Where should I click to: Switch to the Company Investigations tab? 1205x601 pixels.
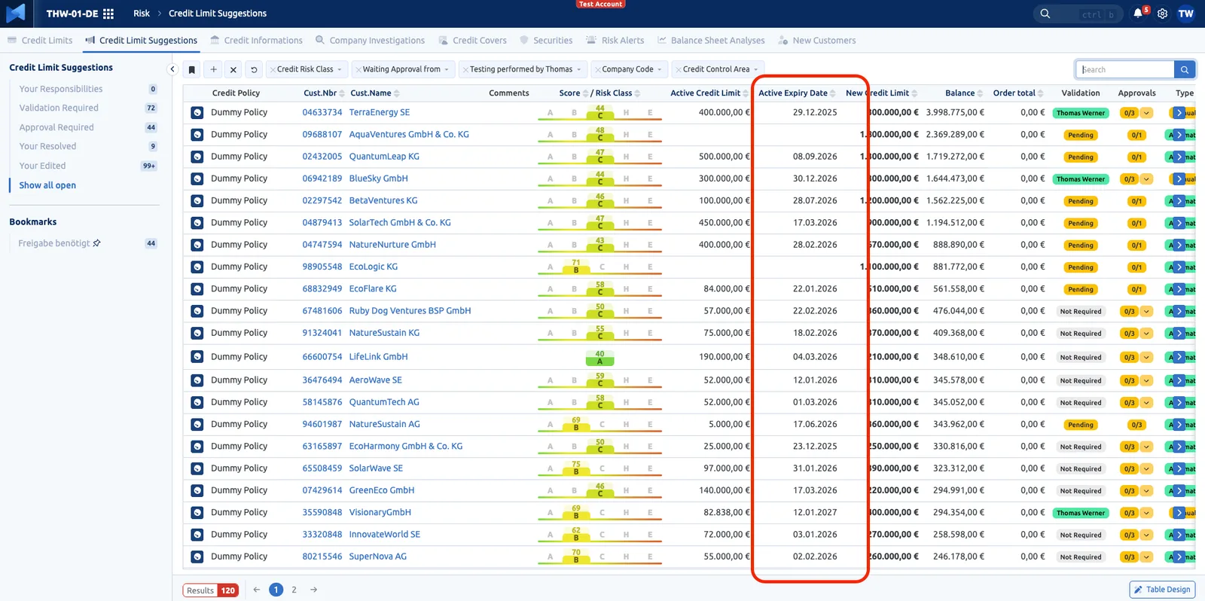pyautogui.click(x=370, y=41)
